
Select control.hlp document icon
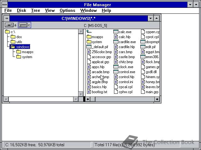[x=116, y=77]
